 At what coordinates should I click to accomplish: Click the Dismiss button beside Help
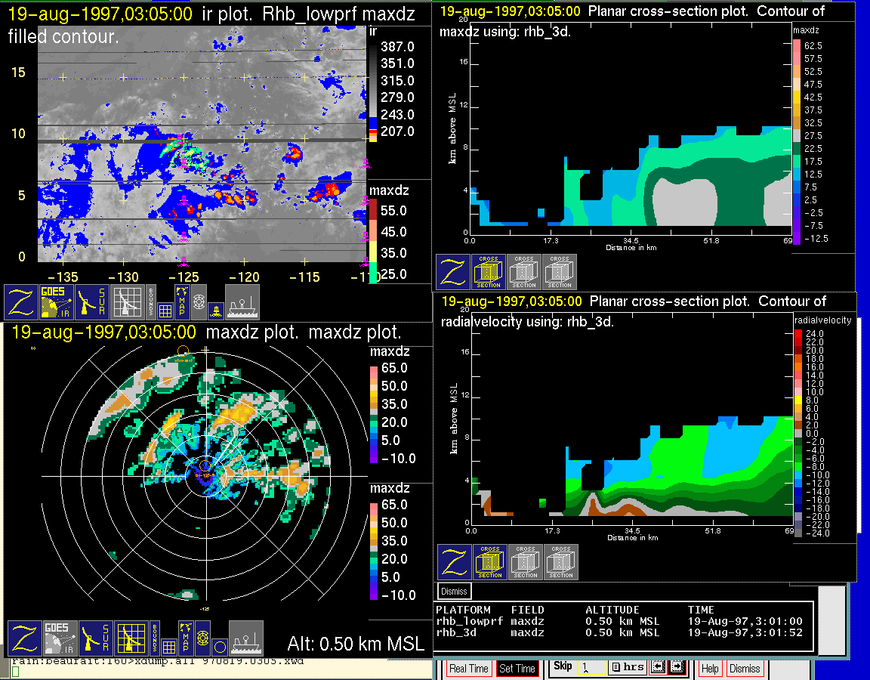click(745, 669)
